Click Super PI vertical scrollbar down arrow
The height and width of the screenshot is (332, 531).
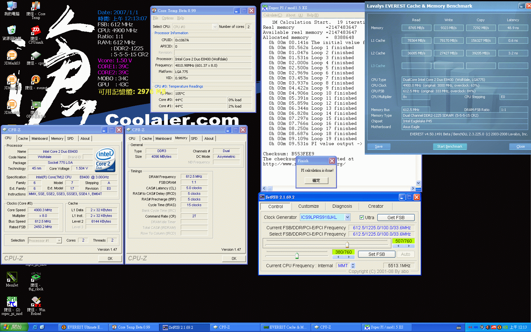[418, 183]
